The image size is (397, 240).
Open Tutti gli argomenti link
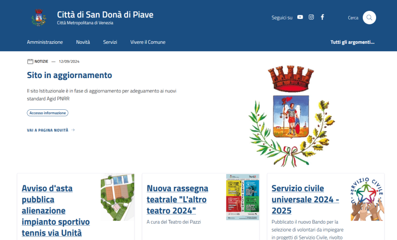click(352, 42)
